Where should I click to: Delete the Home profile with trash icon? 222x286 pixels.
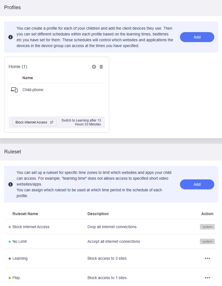101,67
